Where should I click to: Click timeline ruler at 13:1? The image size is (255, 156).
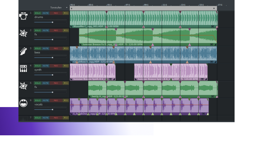click(183, 5)
